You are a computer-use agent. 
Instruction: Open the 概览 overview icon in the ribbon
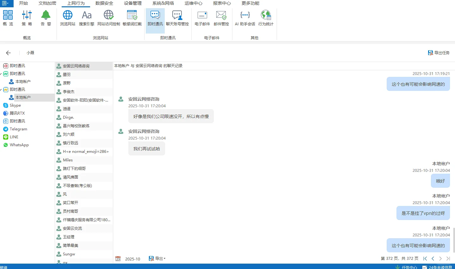click(8, 18)
